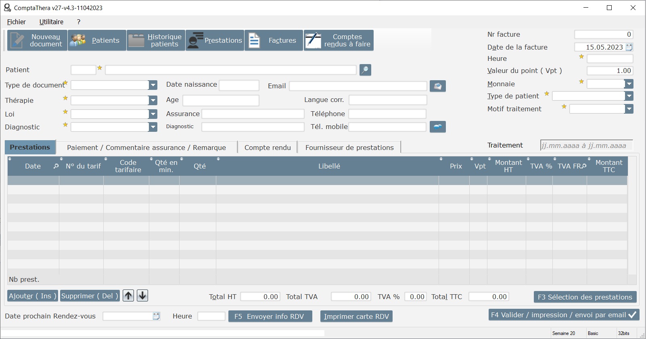Screen dimensions: 646x339
Task: Open calendar picker for Date de la facture
Action: tap(629, 47)
